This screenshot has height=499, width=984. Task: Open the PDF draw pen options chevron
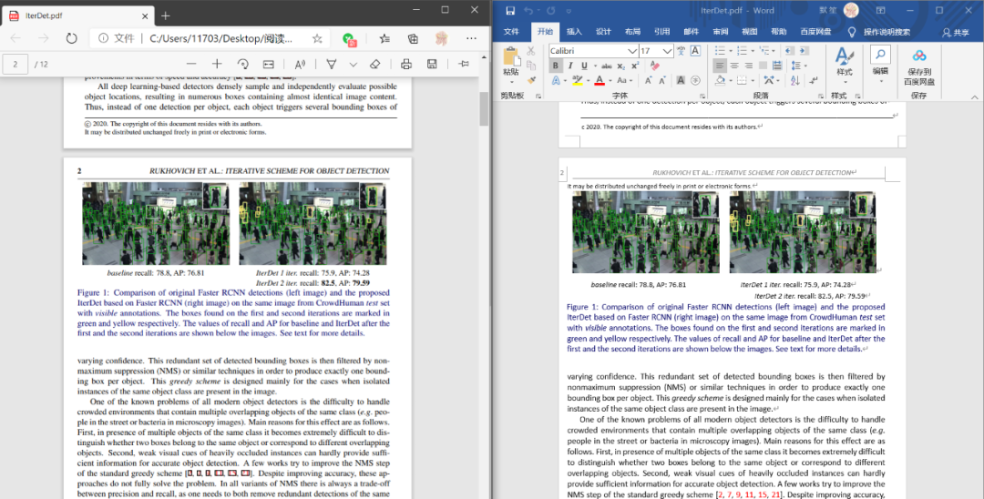point(354,64)
